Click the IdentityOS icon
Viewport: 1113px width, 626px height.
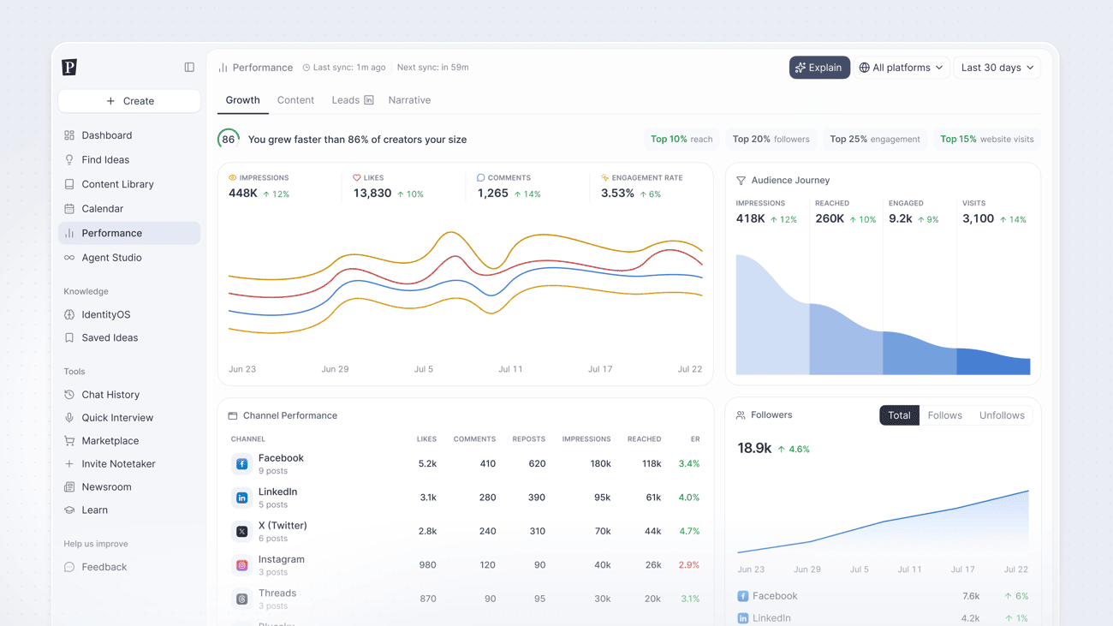pyautogui.click(x=69, y=315)
